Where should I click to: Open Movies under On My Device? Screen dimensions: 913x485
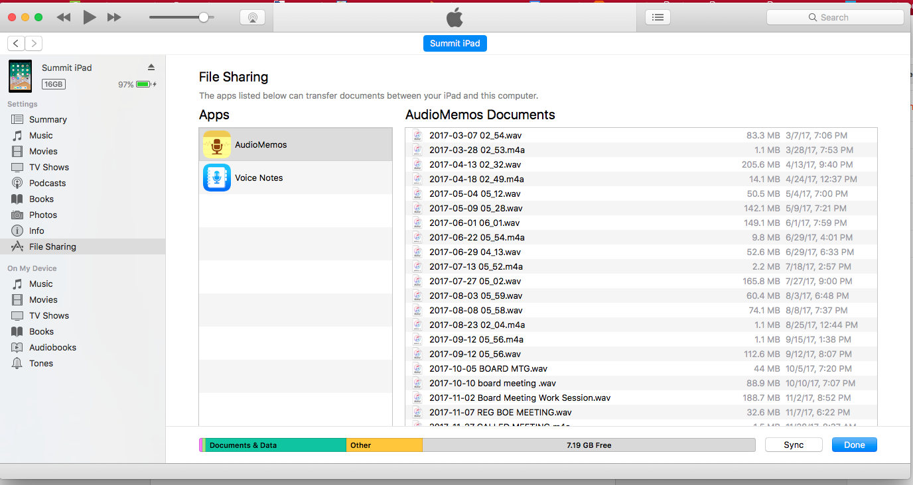(x=83, y=299)
